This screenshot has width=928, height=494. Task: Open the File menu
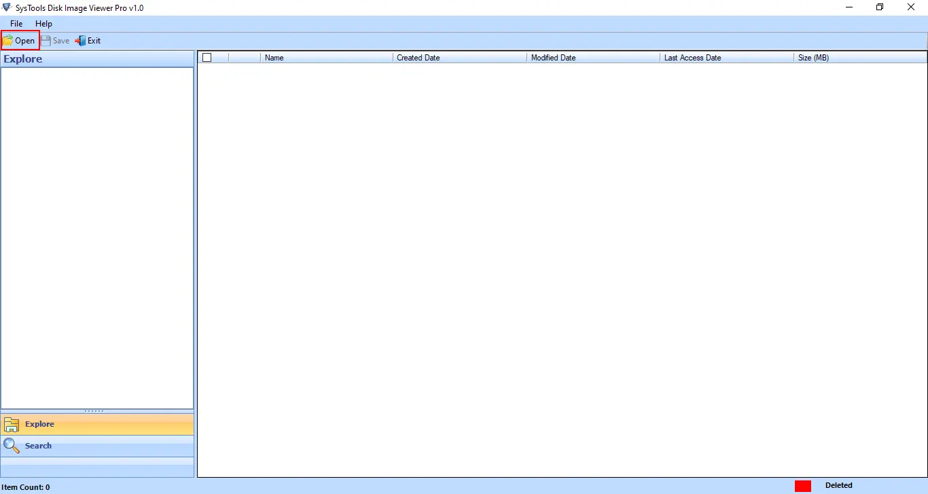16,24
